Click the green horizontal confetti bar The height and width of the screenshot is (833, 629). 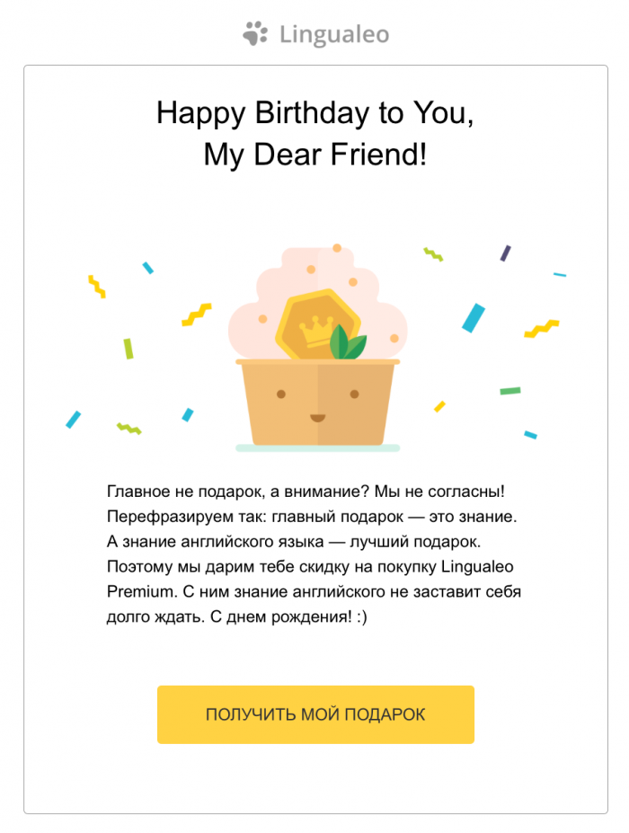[510, 391]
